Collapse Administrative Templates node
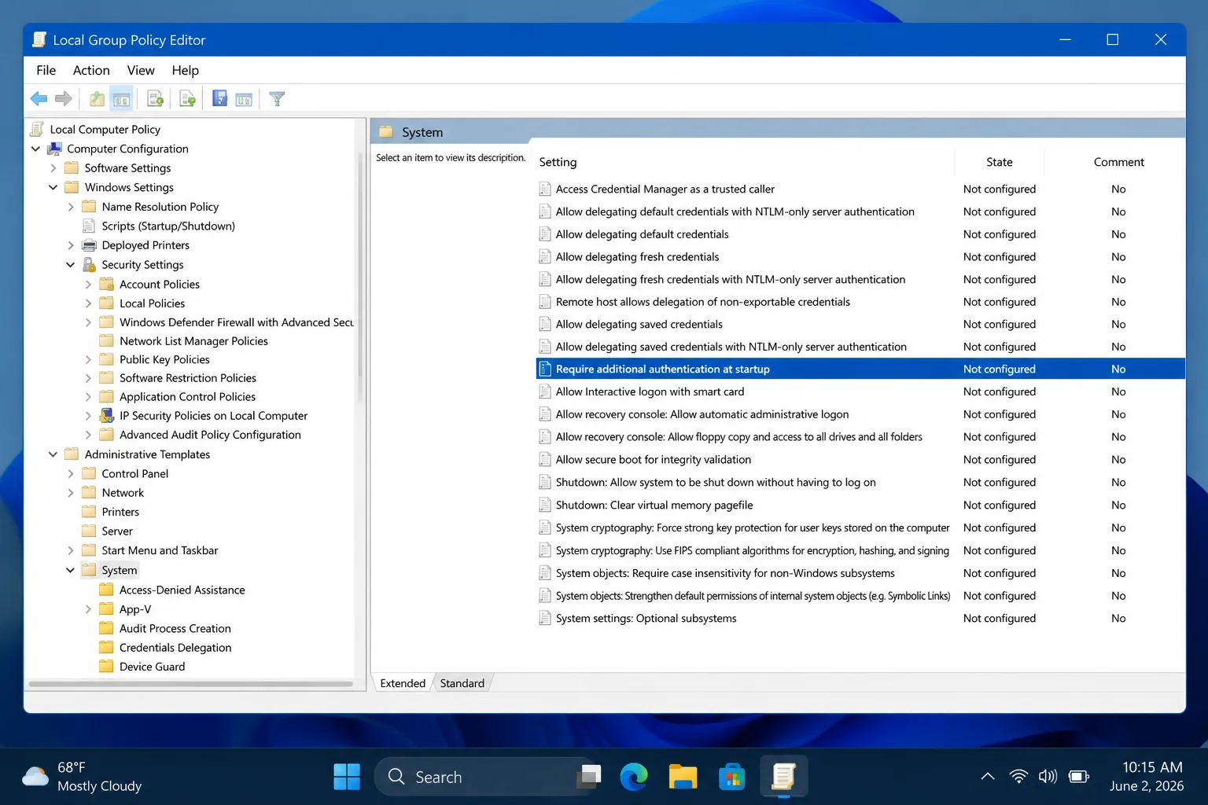Image resolution: width=1208 pixels, height=805 pixels. (x=53, y=454)
